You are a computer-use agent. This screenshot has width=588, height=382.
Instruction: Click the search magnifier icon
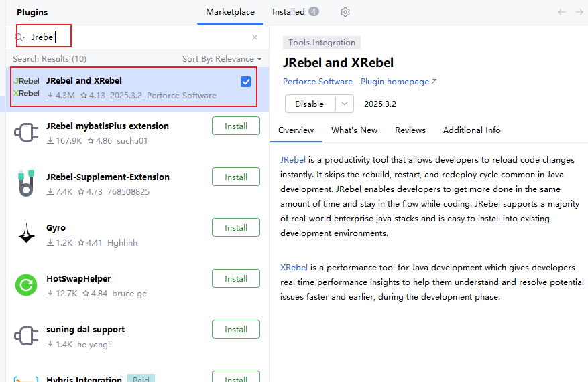click(19, 37)
